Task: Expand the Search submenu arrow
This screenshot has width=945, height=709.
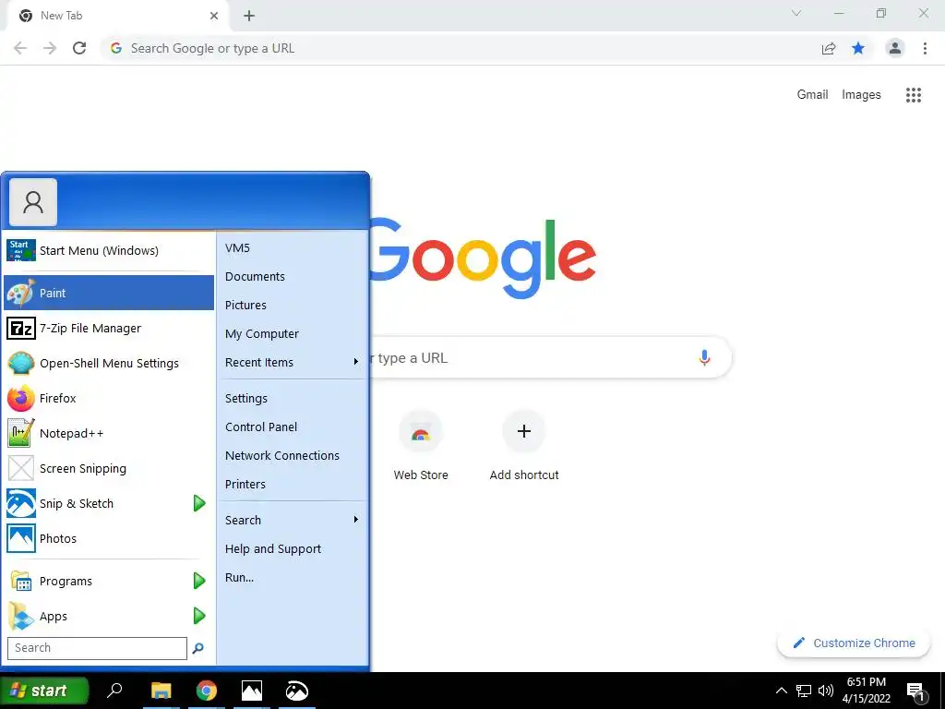Action: click(x=355, y=519)
